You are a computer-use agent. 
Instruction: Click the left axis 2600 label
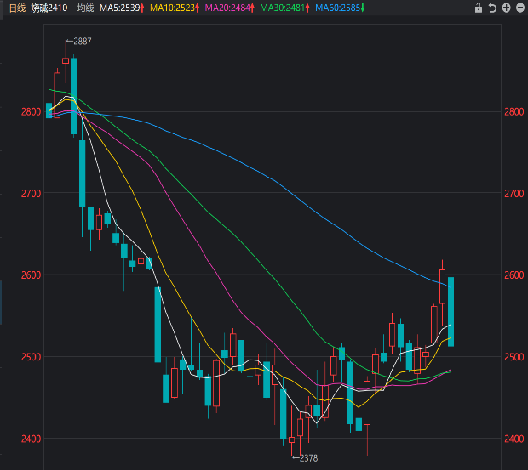(x=32, y=275)
